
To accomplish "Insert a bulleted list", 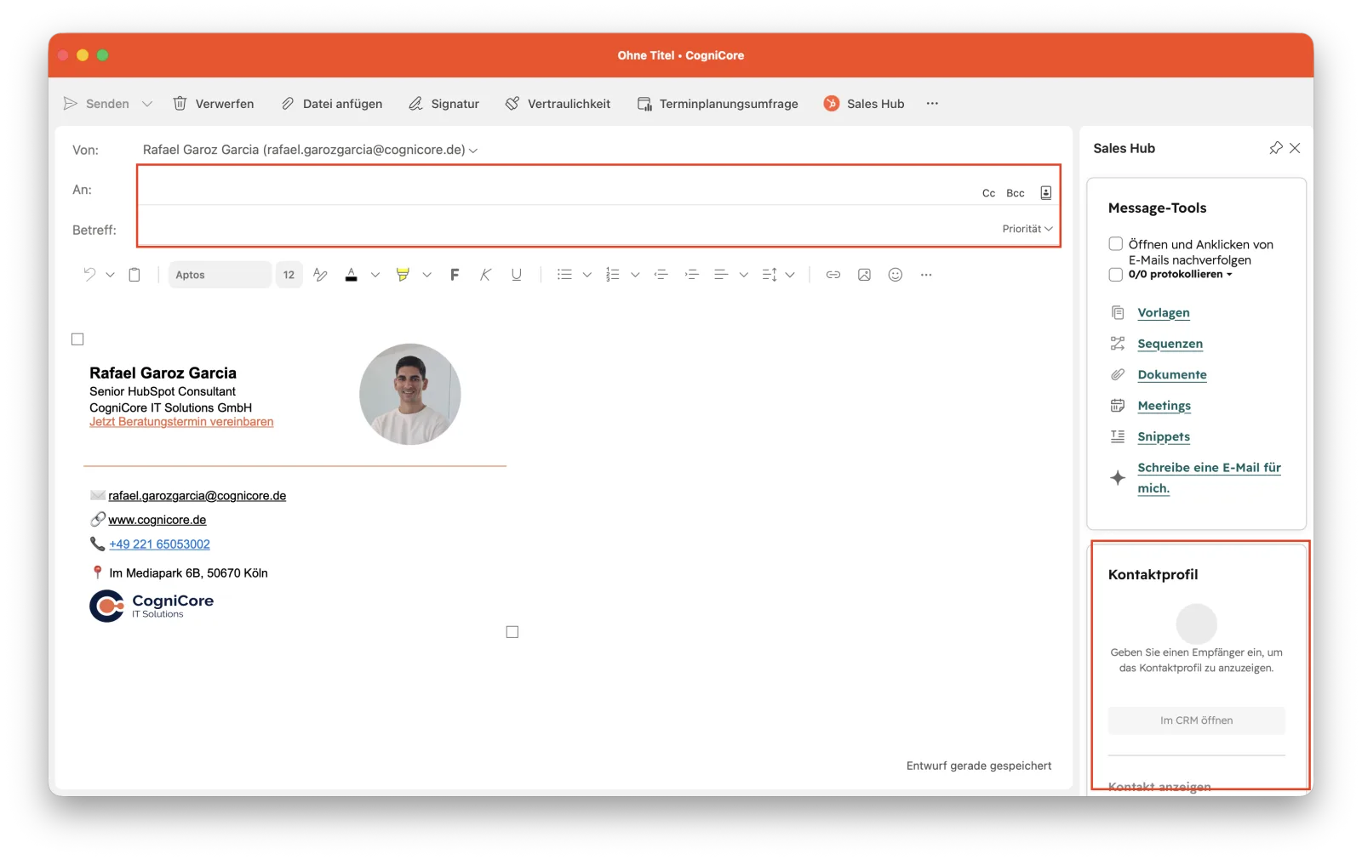I will tap(564, 275).
